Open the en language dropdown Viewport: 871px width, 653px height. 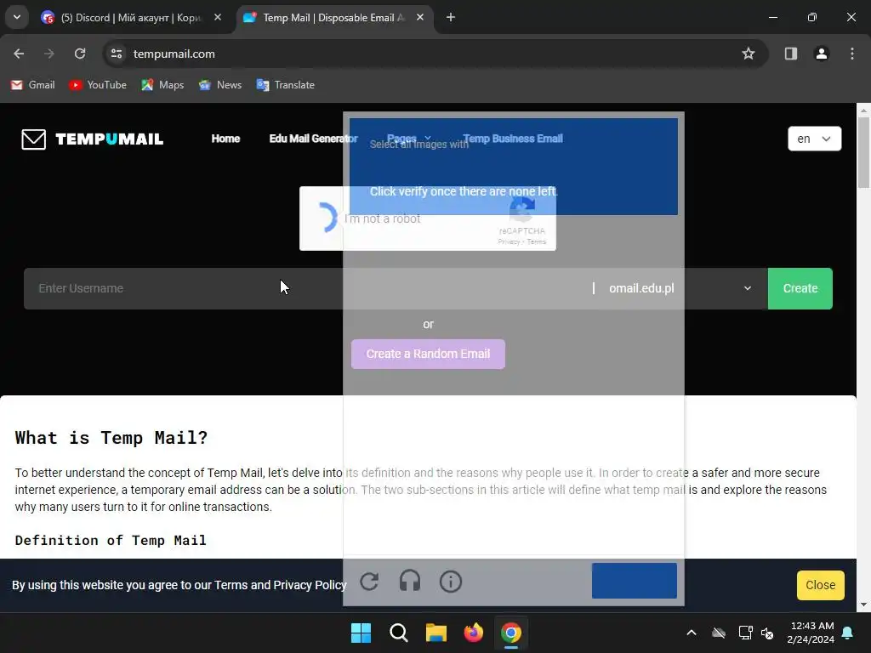814,139
